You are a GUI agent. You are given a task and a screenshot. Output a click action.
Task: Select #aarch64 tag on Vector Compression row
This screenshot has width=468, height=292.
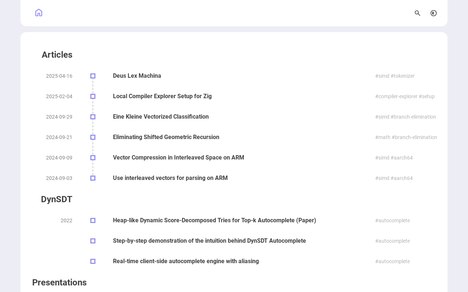[401, 158]
